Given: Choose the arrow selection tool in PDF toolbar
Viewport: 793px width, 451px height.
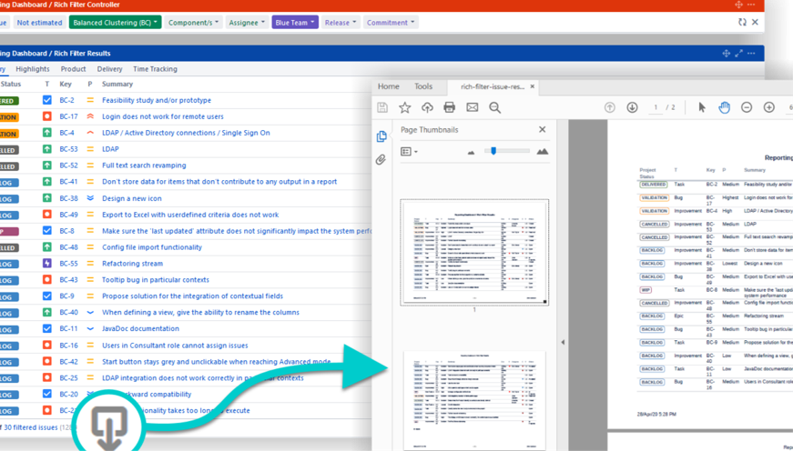Looking at the screenshot, I should click(x=701, y=107).
